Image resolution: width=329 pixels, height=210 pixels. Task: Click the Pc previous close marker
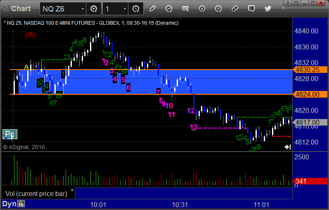[10, 134]
